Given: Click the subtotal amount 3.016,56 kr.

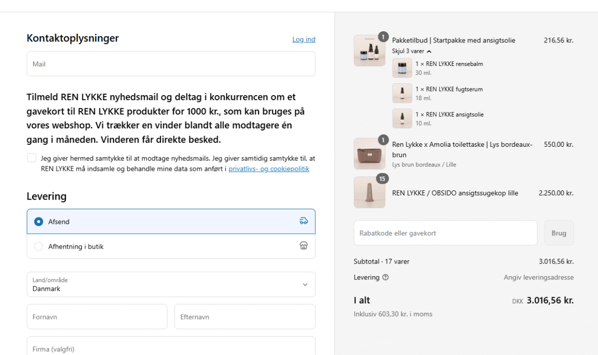Looking at the screenshot, I should [x=556, y=261].
